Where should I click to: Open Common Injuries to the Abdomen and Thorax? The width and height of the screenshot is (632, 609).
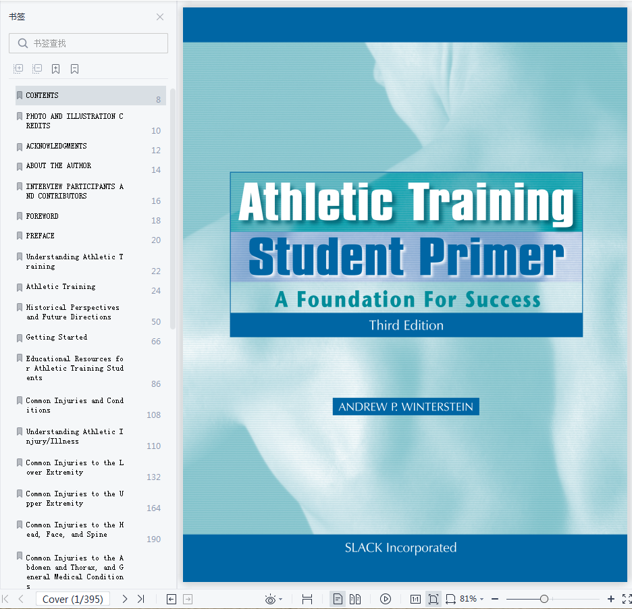(90, 568)
